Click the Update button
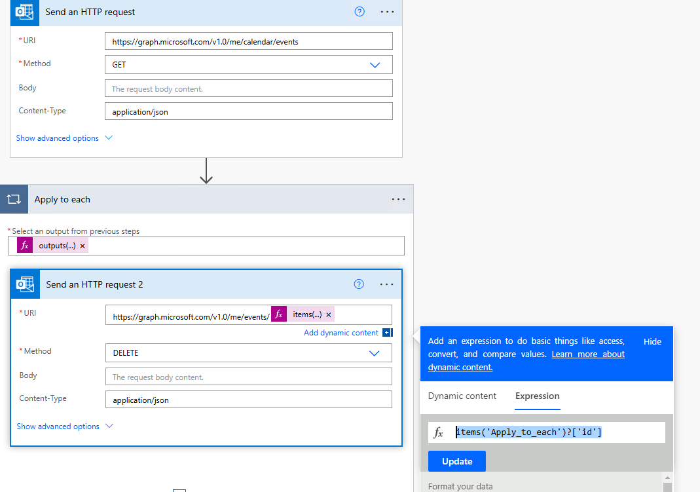Screen dimensions: 700x492 [x=456, y=461]
